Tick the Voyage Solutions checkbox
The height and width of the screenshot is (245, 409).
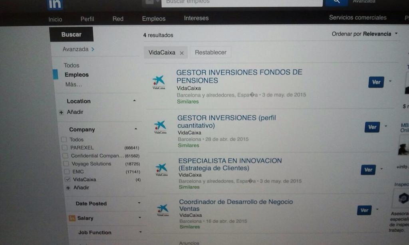point(66,164)
